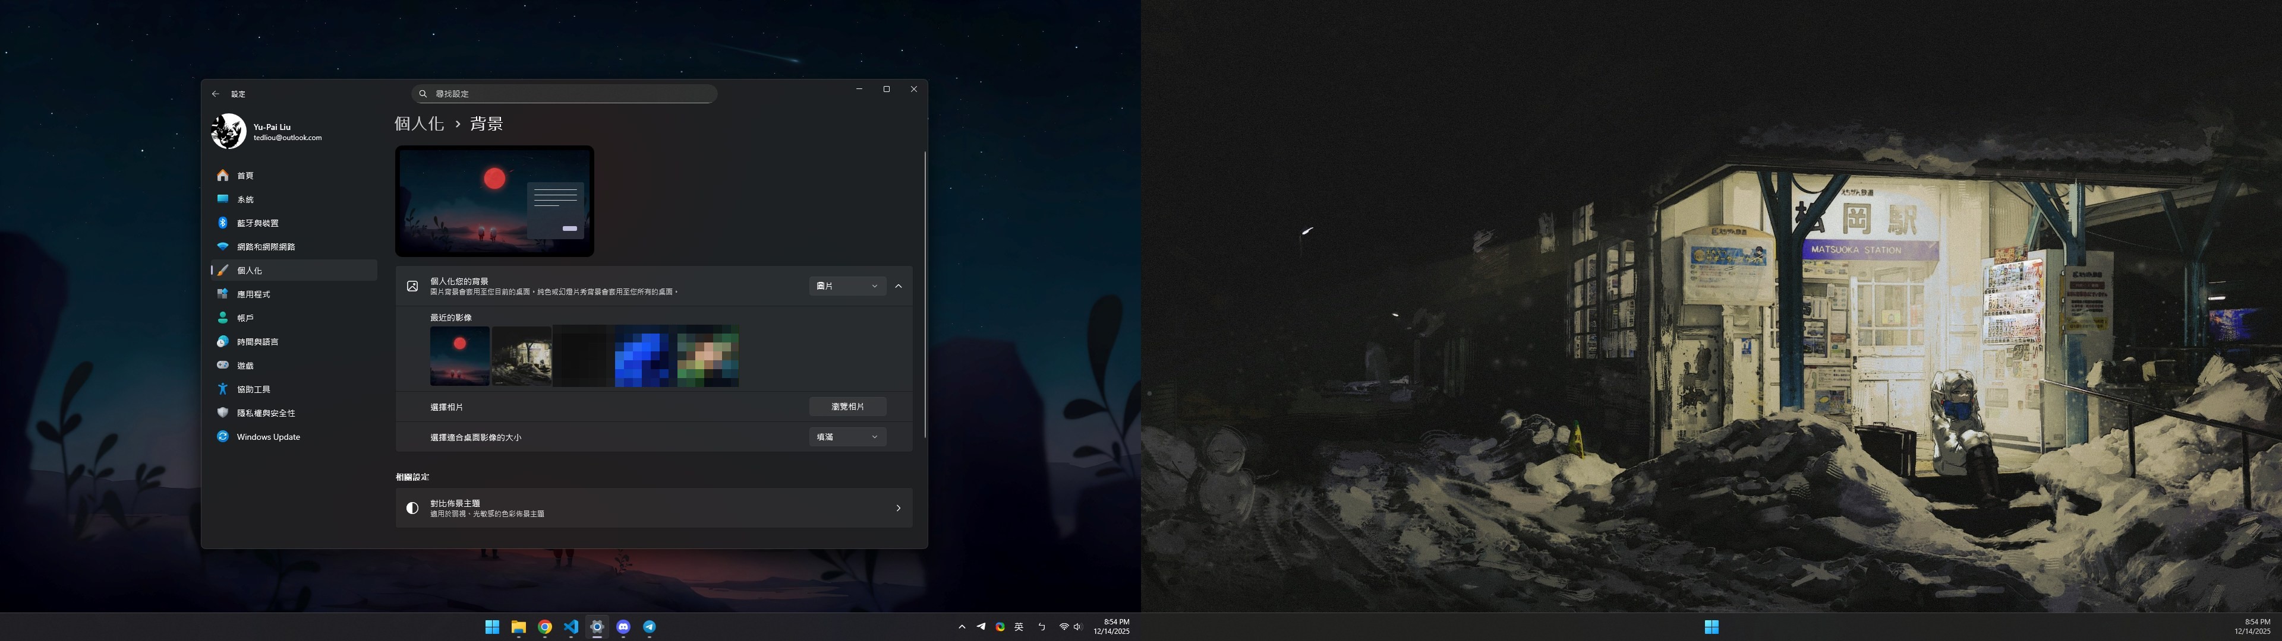Open 對比佈景主題 contrast themes page

[x=654, y=508]
